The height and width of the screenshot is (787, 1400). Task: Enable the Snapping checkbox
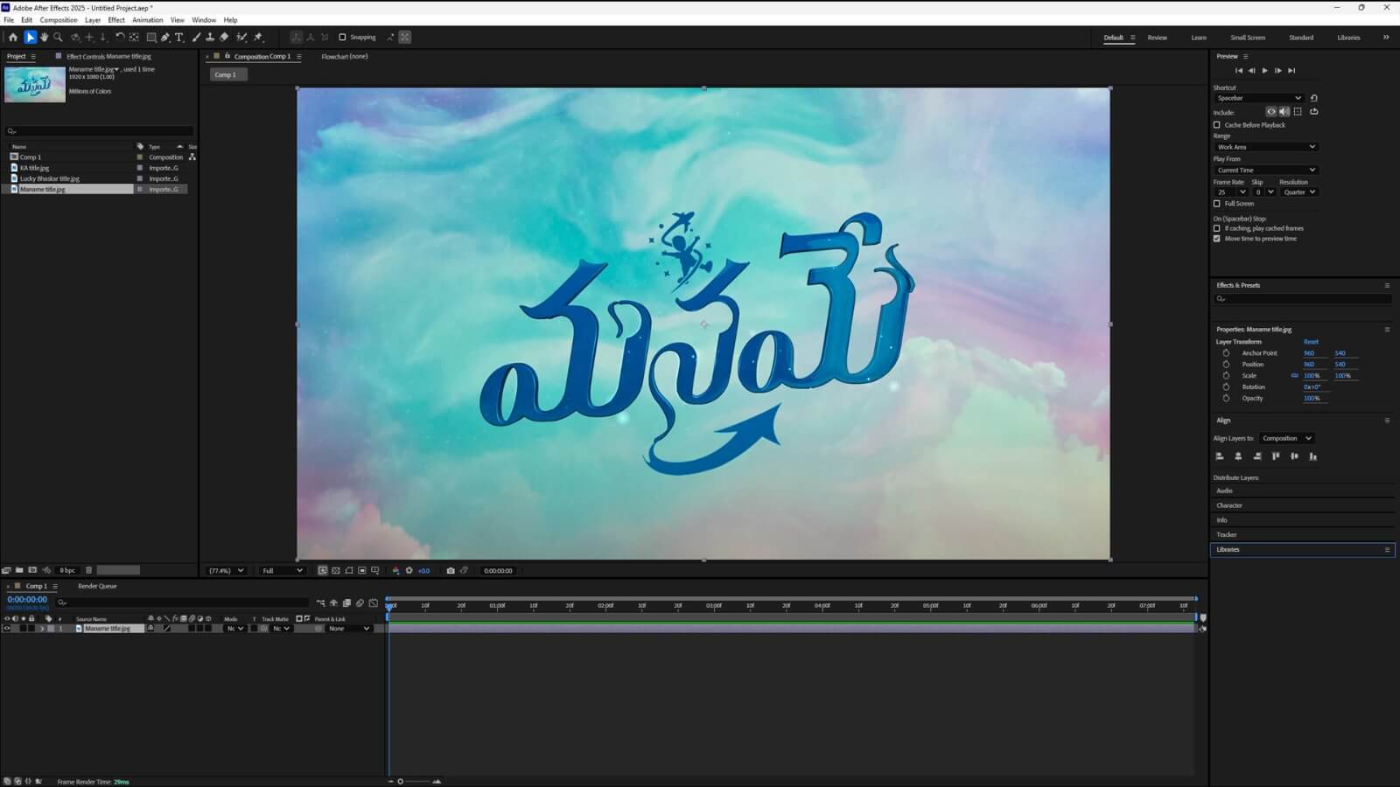click(x=342, y=38)
